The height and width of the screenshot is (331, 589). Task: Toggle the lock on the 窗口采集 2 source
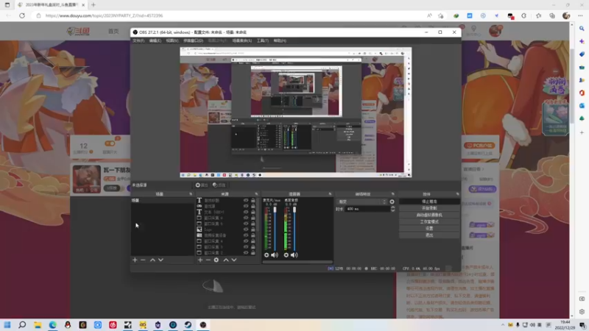coord(253,252)
